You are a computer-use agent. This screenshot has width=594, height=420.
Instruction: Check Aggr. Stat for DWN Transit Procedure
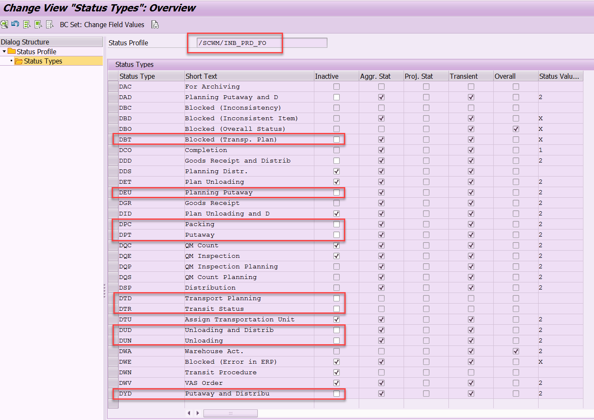[381, 372]
